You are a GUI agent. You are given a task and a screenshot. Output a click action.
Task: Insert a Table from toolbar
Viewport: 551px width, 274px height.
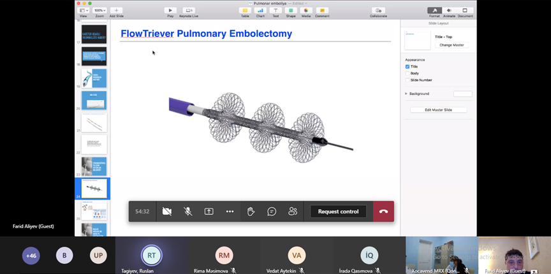[x=245, y=11]
